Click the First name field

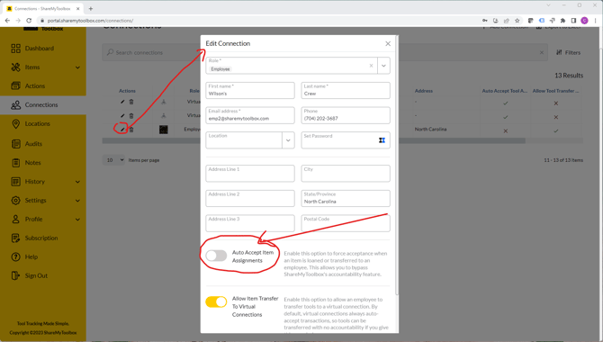(x=250, y=90)
